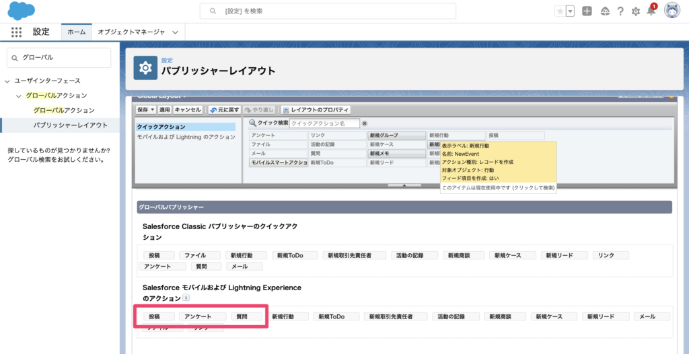
Task: Select the 新規メモ palette item
Action: click(396, 154)
